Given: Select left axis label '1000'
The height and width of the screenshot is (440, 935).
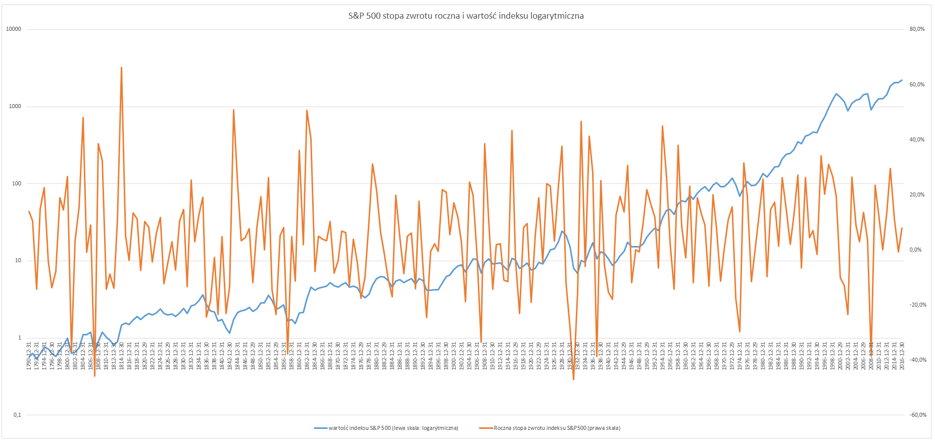Looking at the screenshot, I should tap(15, 107).
